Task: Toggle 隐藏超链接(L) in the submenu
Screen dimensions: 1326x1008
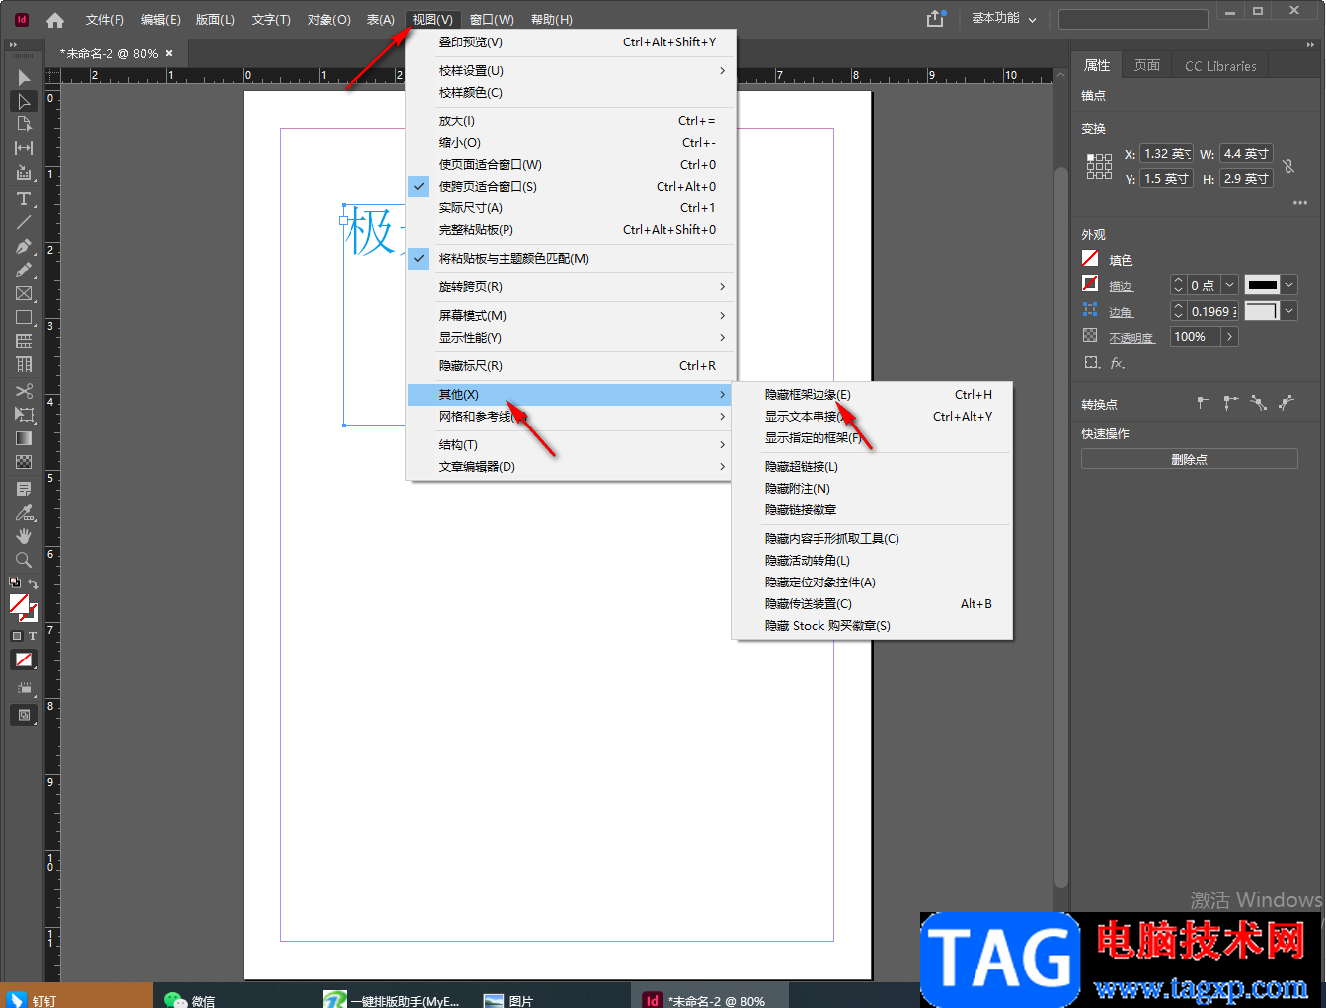Action: [872, 466]
